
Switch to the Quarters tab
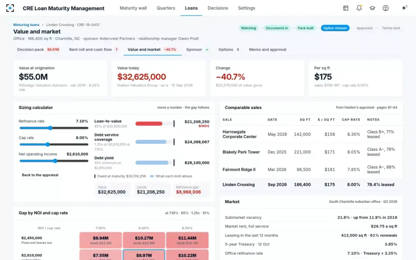166,8
